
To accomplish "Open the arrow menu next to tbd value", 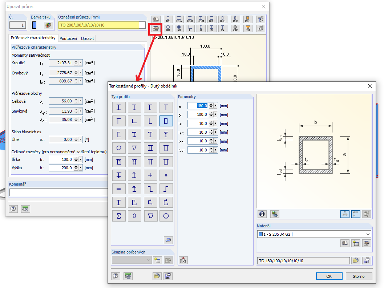I will click(x=215, y=150).
